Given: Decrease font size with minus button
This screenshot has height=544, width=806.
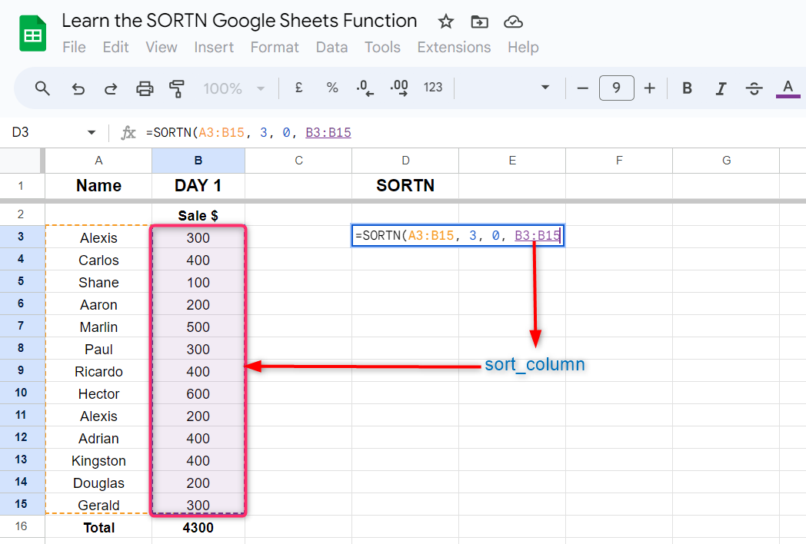Looking at the screenshot, I should 582,88.
